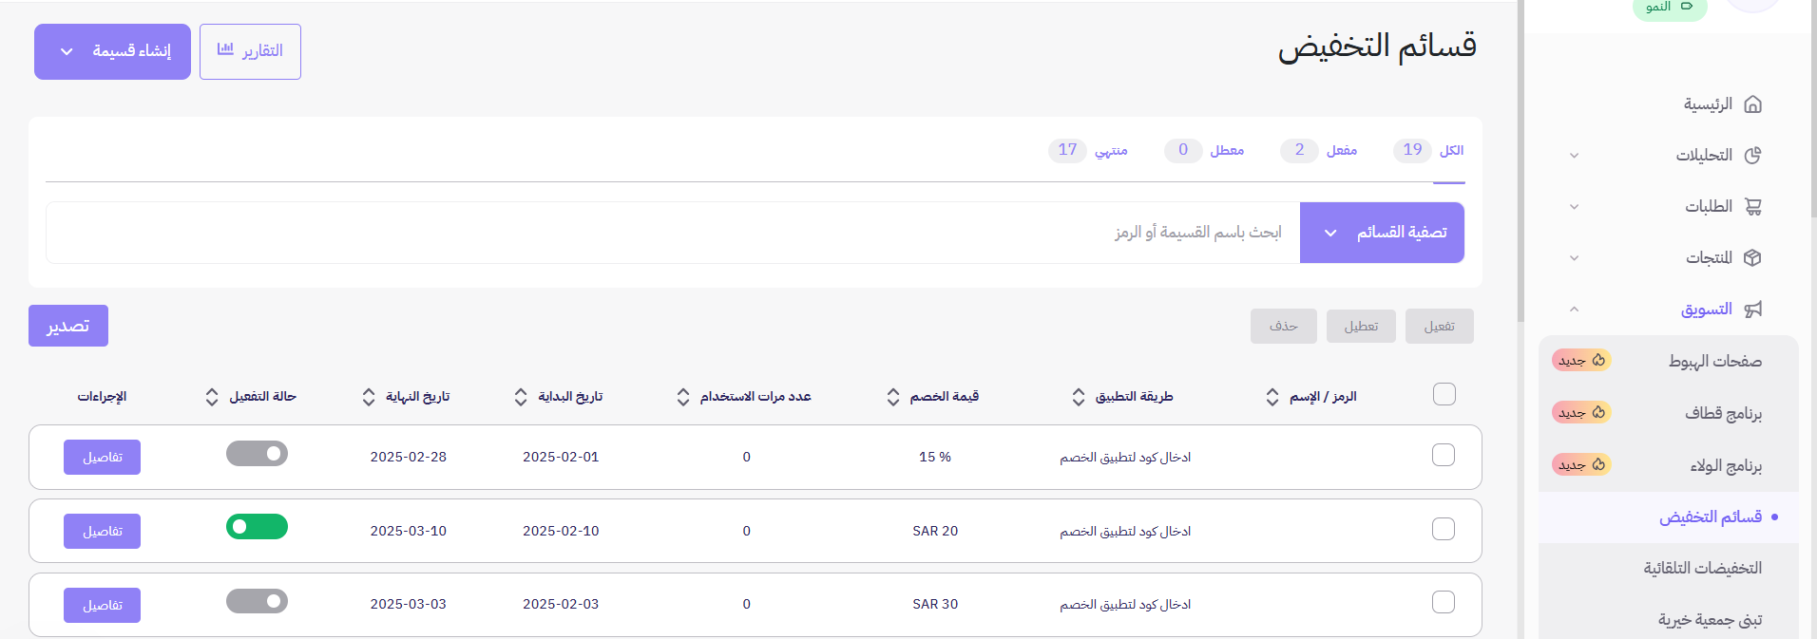Click the start date 2025-02-01
This screenshot has height=639, width=1817.
(x=561, y=457)
